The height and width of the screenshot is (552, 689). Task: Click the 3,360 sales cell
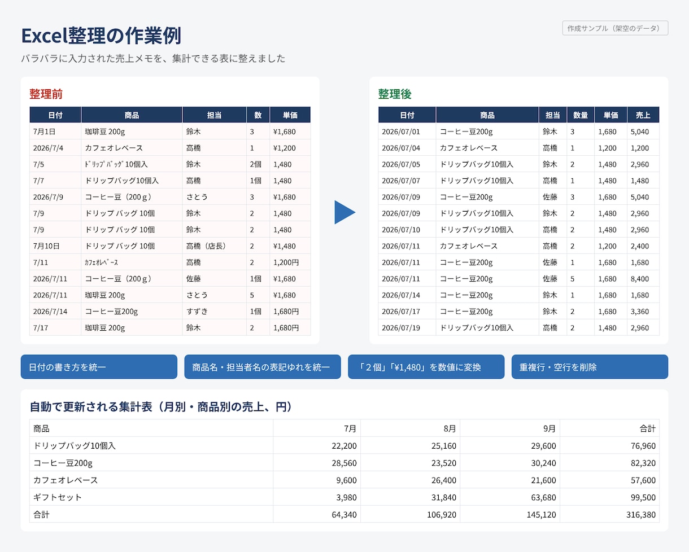coord(643,312)
